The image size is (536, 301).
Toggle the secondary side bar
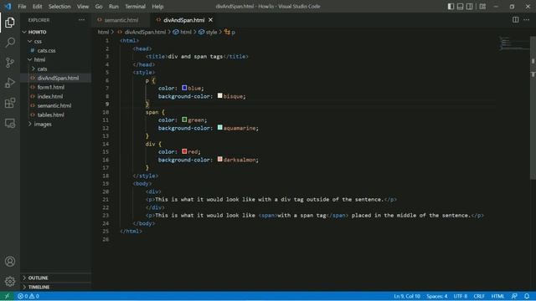[x=469, y=7]
